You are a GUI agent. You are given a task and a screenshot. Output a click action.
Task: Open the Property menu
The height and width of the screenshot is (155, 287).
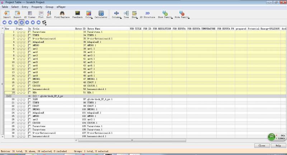click(x=37, y=7)
